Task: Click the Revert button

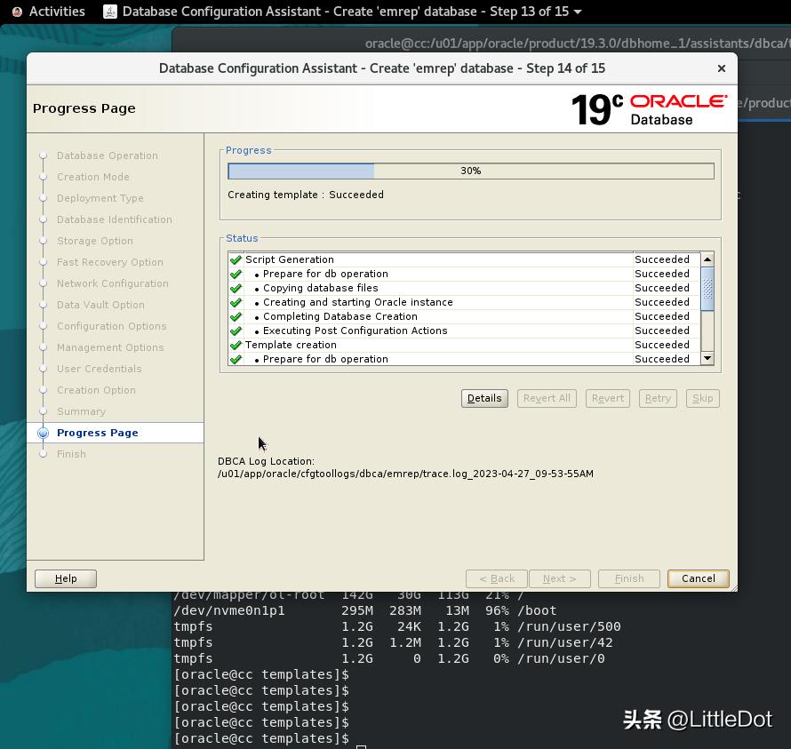Action: point(607,398)
